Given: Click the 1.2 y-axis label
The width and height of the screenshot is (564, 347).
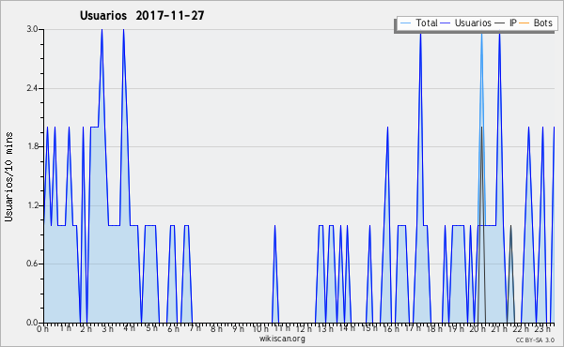Looking at the screenshot, I should click(32, 205).
